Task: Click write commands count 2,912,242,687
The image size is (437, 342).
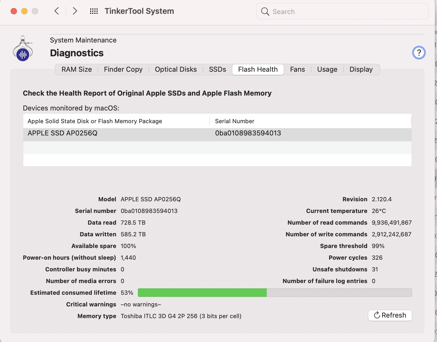Action: [x=392, y=234]
